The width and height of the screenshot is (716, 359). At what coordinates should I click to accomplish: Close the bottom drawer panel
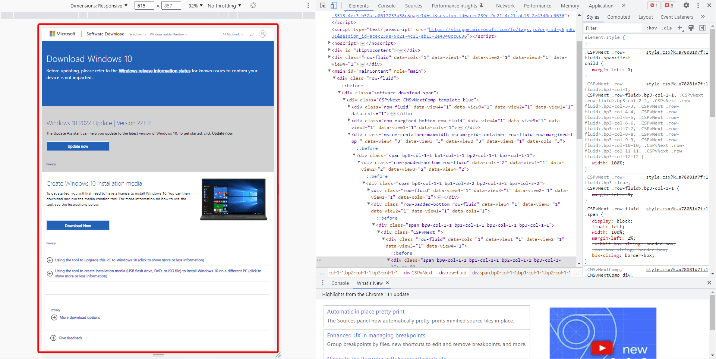709,283
